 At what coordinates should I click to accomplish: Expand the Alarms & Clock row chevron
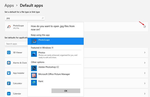pyautogui.click(x=145, y=63)
